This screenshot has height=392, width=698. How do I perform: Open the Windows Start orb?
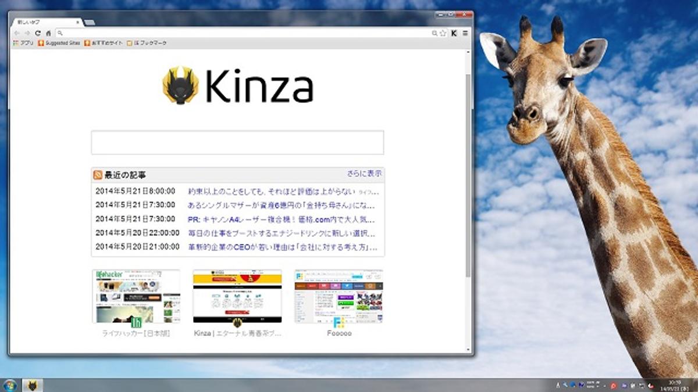click(10, 385)
